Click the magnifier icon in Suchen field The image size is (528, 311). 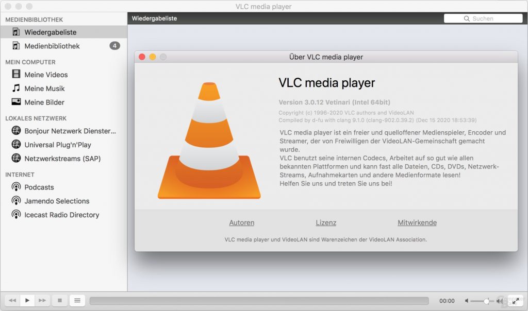pyautogui.click(x=467, y=19)
